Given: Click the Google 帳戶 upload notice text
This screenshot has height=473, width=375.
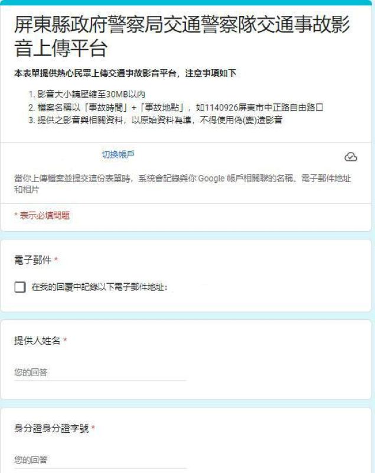Looking at the screenshot, I should click(x=182, y=184).
